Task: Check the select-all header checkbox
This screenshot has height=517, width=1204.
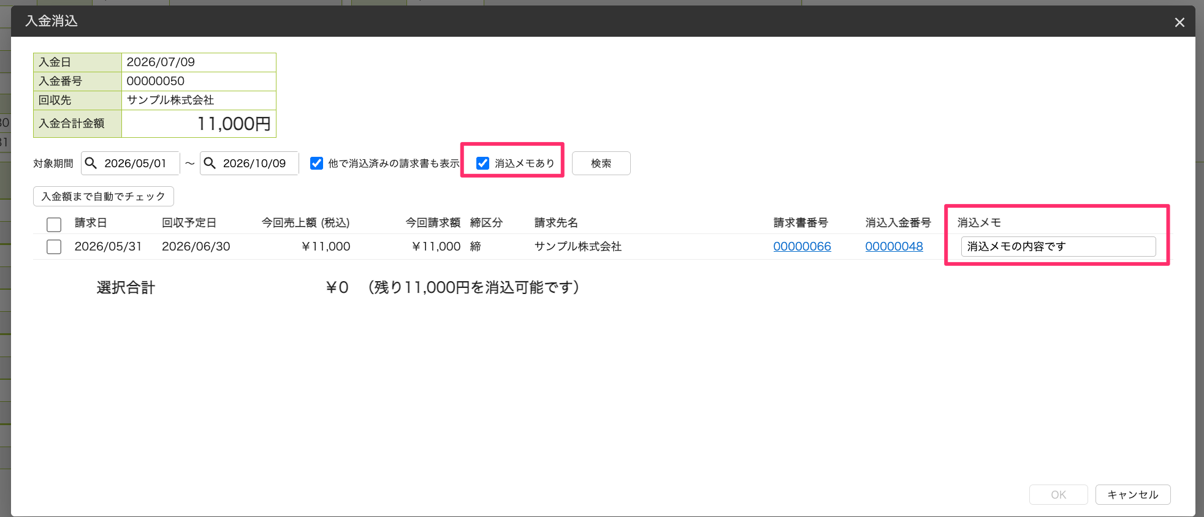Action: (54, 224)
